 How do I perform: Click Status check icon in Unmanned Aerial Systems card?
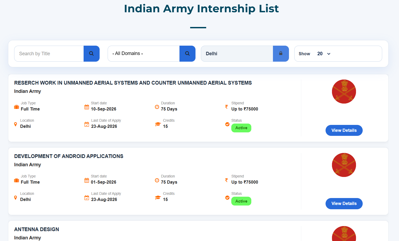[227, 124]
